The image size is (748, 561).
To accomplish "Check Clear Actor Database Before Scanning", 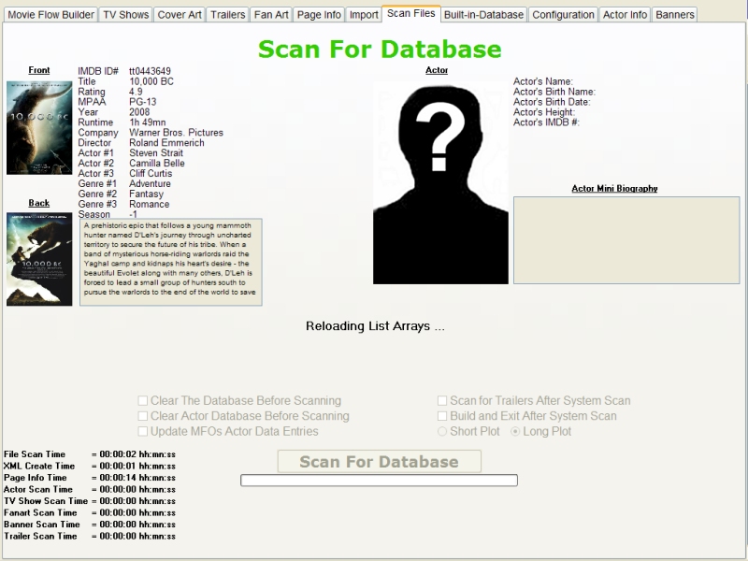I will coord(143,416).
